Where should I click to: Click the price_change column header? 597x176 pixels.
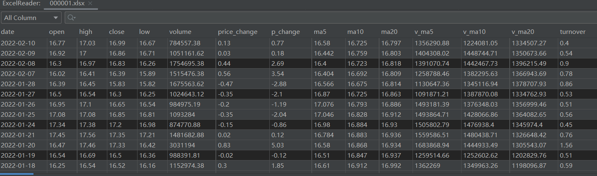point(237,31)
